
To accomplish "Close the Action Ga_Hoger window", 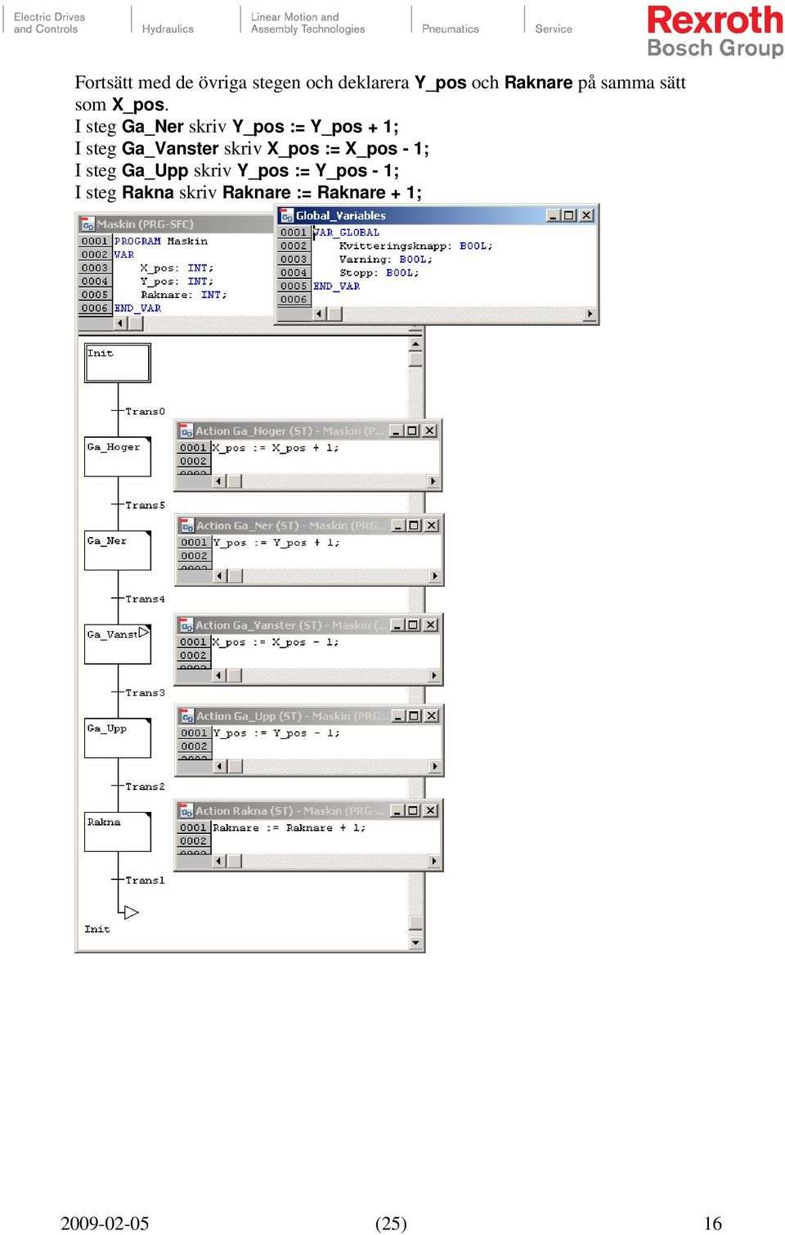I will click(430, 430).
